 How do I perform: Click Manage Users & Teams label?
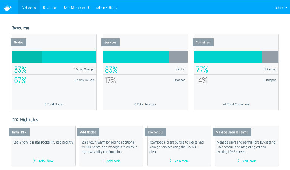pyautogui.click(x=232, y=132)
